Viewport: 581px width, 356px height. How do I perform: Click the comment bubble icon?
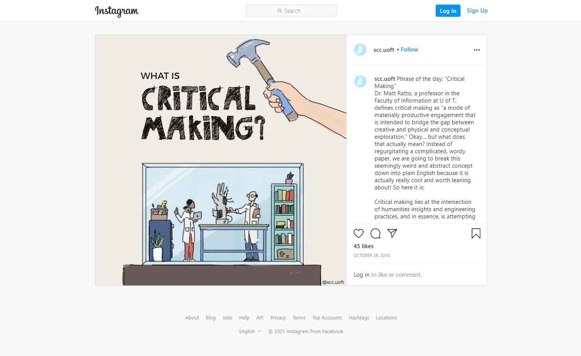(375, 233)
